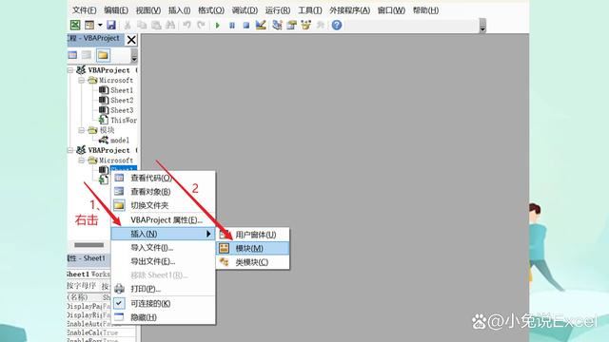Image resolution: width=609 pixels, height=342 pixels.
Task: Save the project with the floppy disk icon
Action: click(111, 26)
